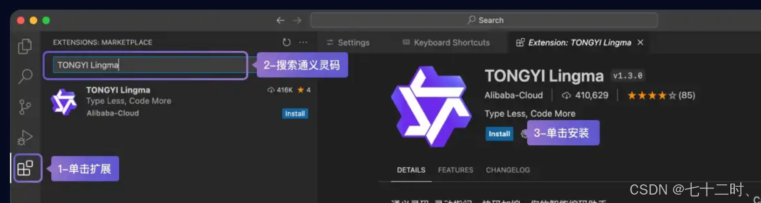Install TONGYI Lingma from the results list
The image size is (761, 203).
click(295, 114)
